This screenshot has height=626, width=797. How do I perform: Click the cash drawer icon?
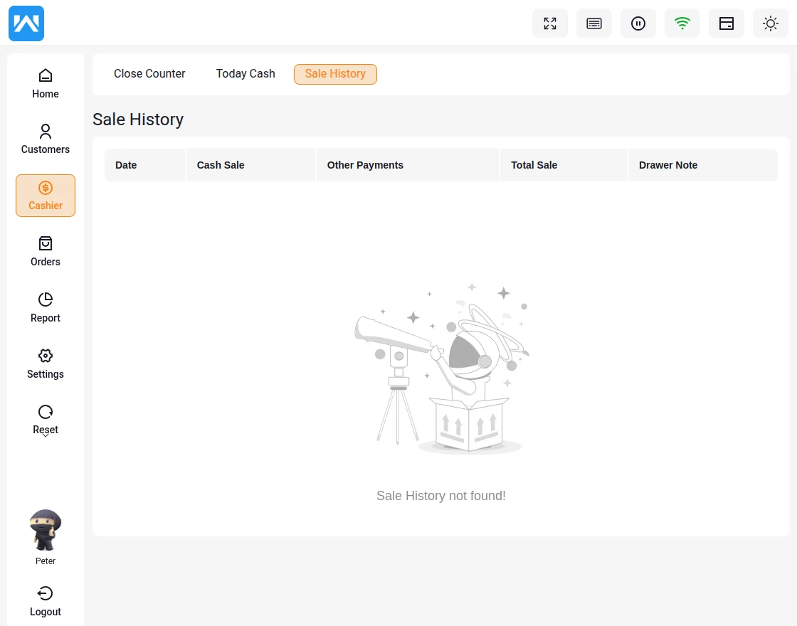tap(727, 23)
